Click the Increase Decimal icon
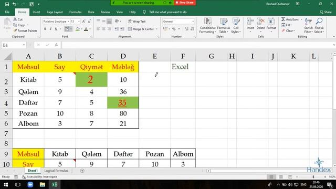This screenshot has width=336, height=189. [187, 29]
